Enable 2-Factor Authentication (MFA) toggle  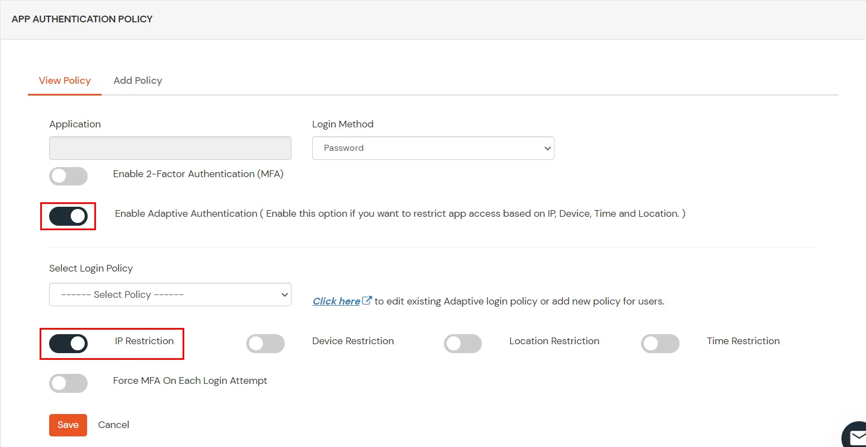(x=69, y=176)
